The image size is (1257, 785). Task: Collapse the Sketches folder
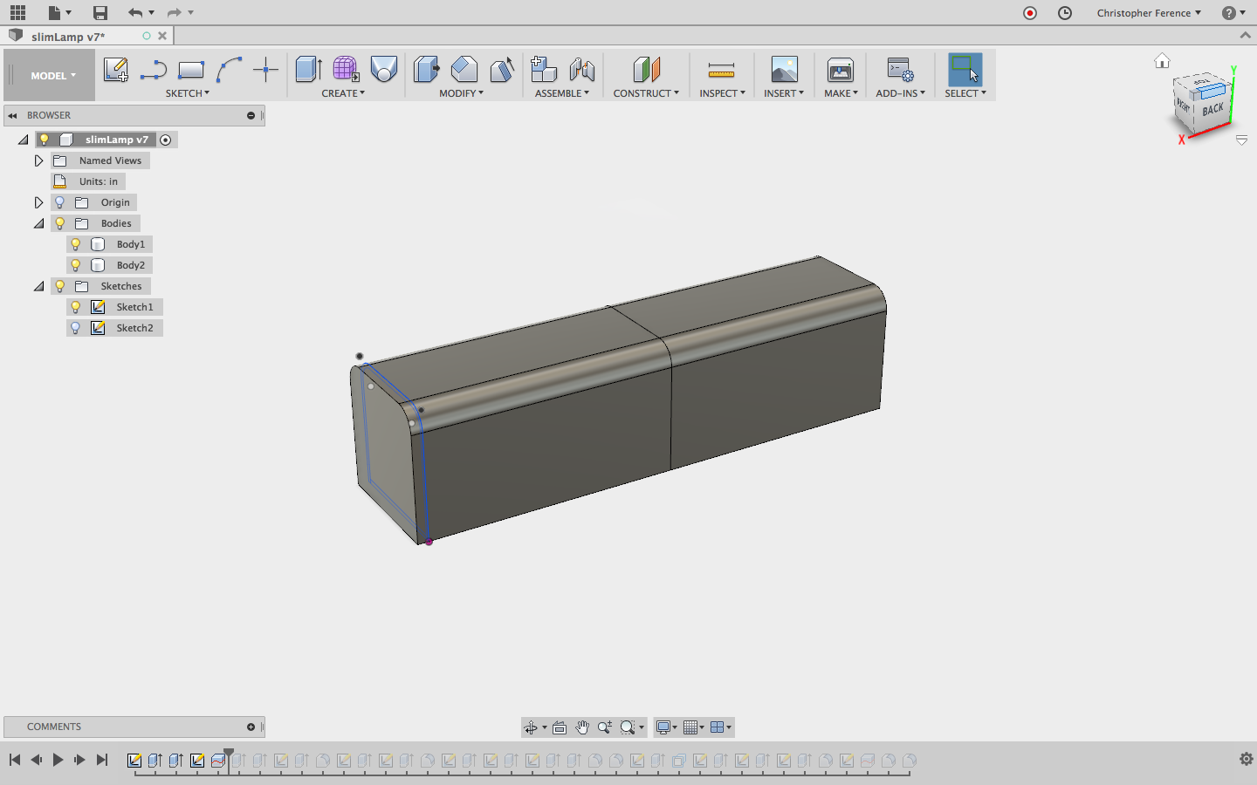click(x=38, y=286)
